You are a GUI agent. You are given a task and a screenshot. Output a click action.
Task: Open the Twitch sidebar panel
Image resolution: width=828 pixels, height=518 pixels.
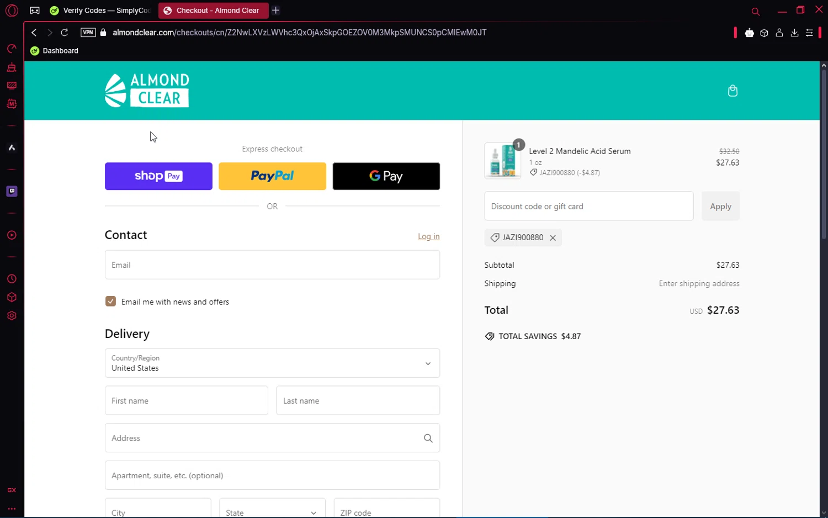coord(12,191)
